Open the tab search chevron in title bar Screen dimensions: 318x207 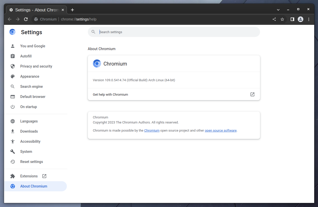278,10
